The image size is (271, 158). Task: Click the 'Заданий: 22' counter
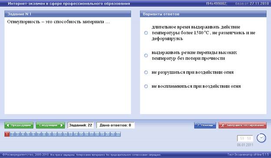pos(80,125)
